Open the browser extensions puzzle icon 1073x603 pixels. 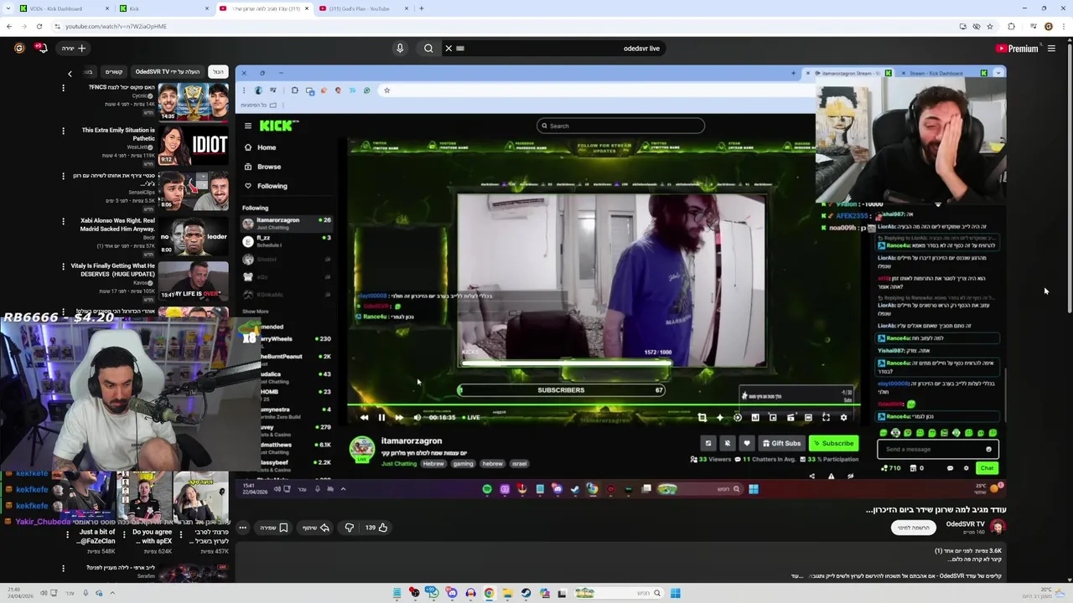click(1011, 26)
